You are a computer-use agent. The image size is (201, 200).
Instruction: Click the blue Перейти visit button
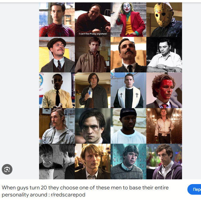click(194, 189)
